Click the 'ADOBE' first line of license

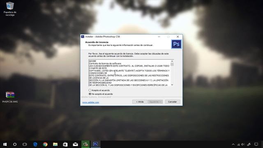tap(92, 61)
